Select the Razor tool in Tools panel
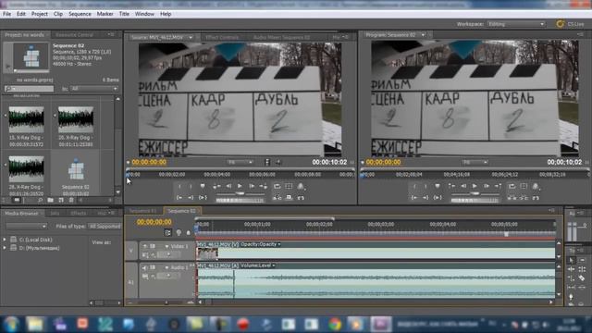The width and height of the screenshot is (592, 333). (x=582, y=278)
